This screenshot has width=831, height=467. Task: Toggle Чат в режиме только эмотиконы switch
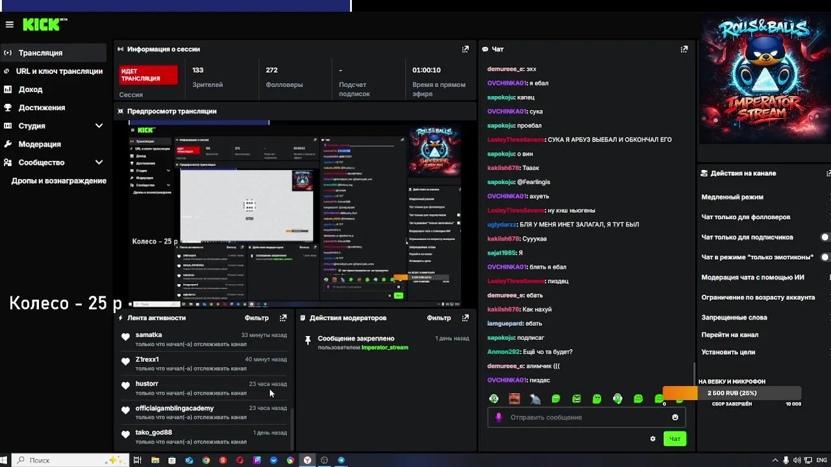pyautogui.click(x=826, y=257)
